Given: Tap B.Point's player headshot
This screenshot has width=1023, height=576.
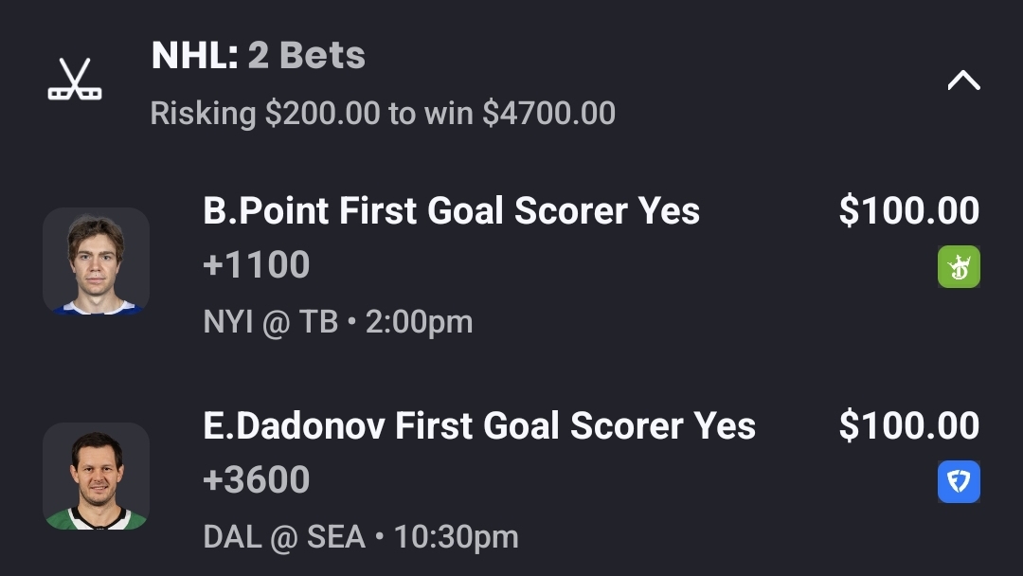Looking at the screenshot, I should 96,261.
